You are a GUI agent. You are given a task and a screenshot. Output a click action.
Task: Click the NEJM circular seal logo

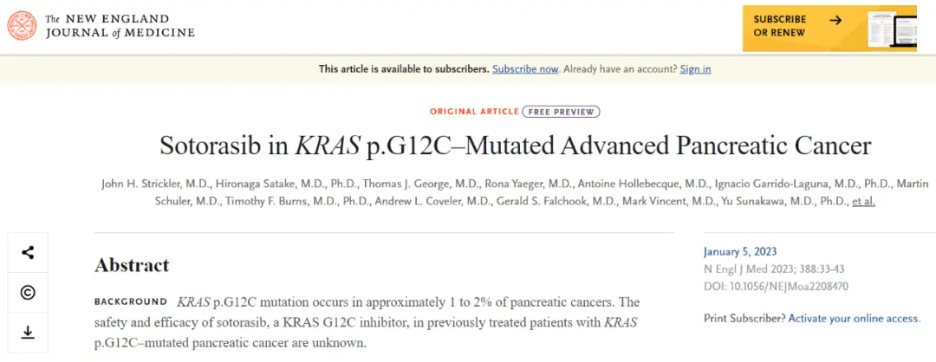[x=22, y=26]
